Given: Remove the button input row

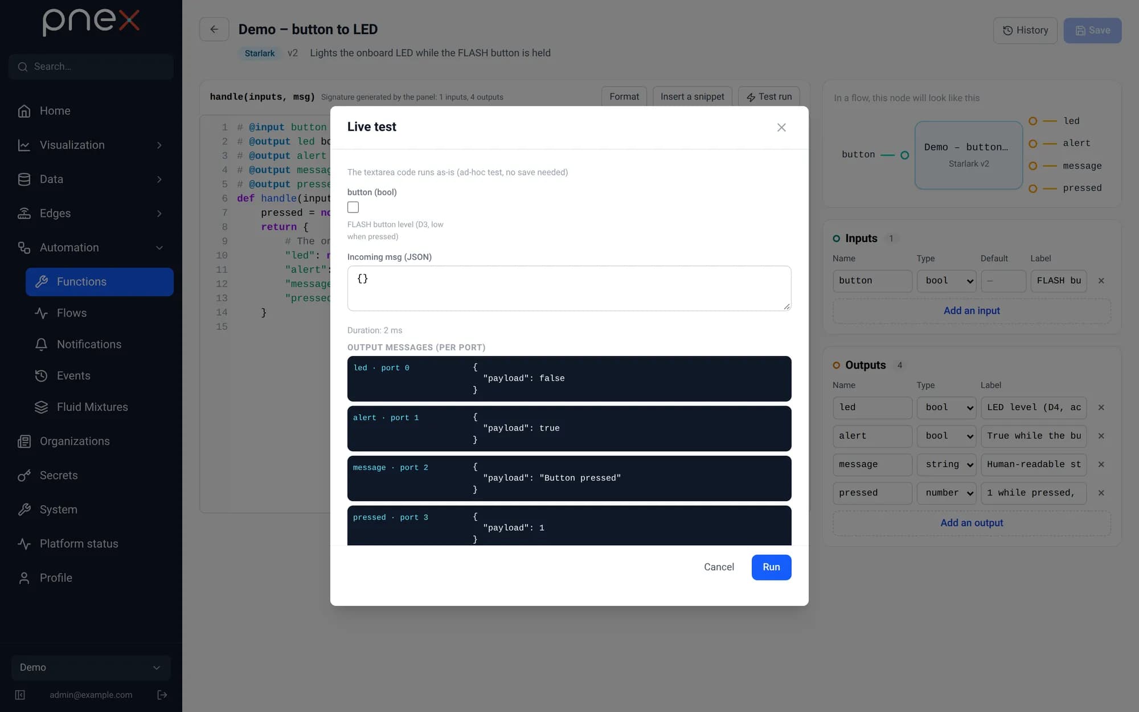Looking at the screenshot, I should (x=1101, y=281).
